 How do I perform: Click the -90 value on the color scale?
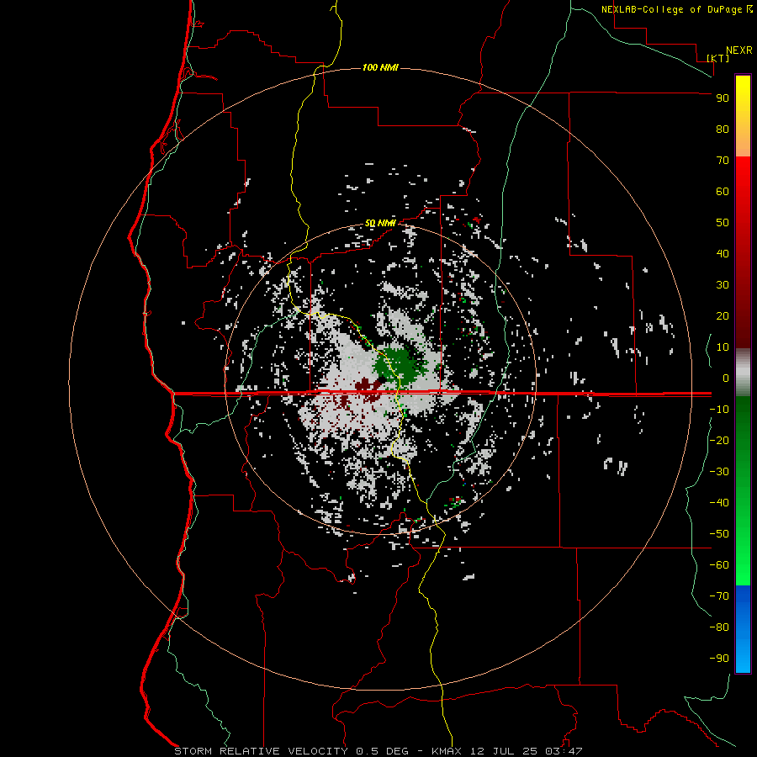pyautogui.click(x=719, y=659)
